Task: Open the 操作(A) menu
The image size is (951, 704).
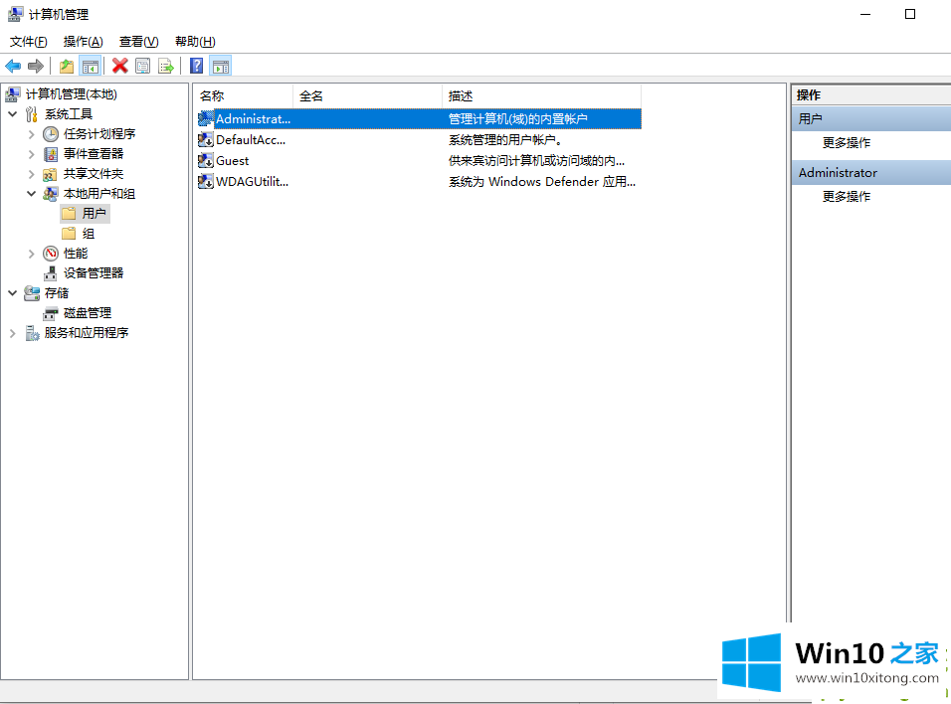Action: point(84,41)
